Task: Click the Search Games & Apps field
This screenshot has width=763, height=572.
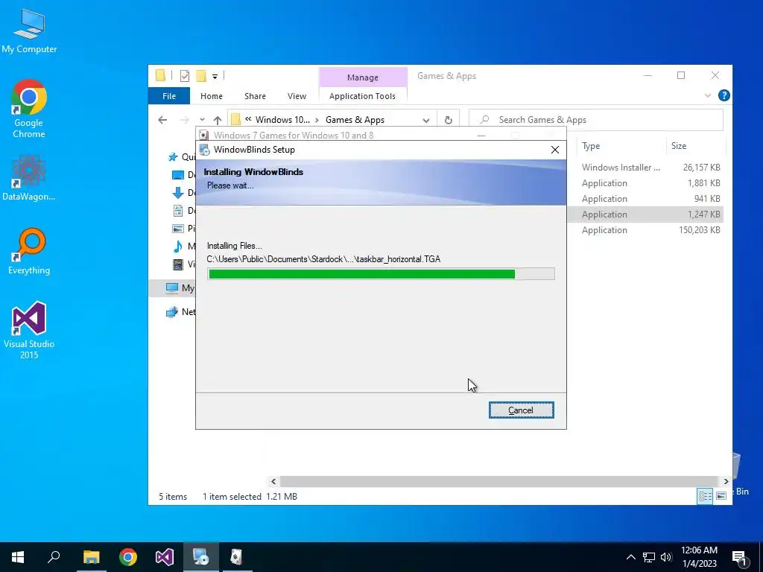Action: 596,120
